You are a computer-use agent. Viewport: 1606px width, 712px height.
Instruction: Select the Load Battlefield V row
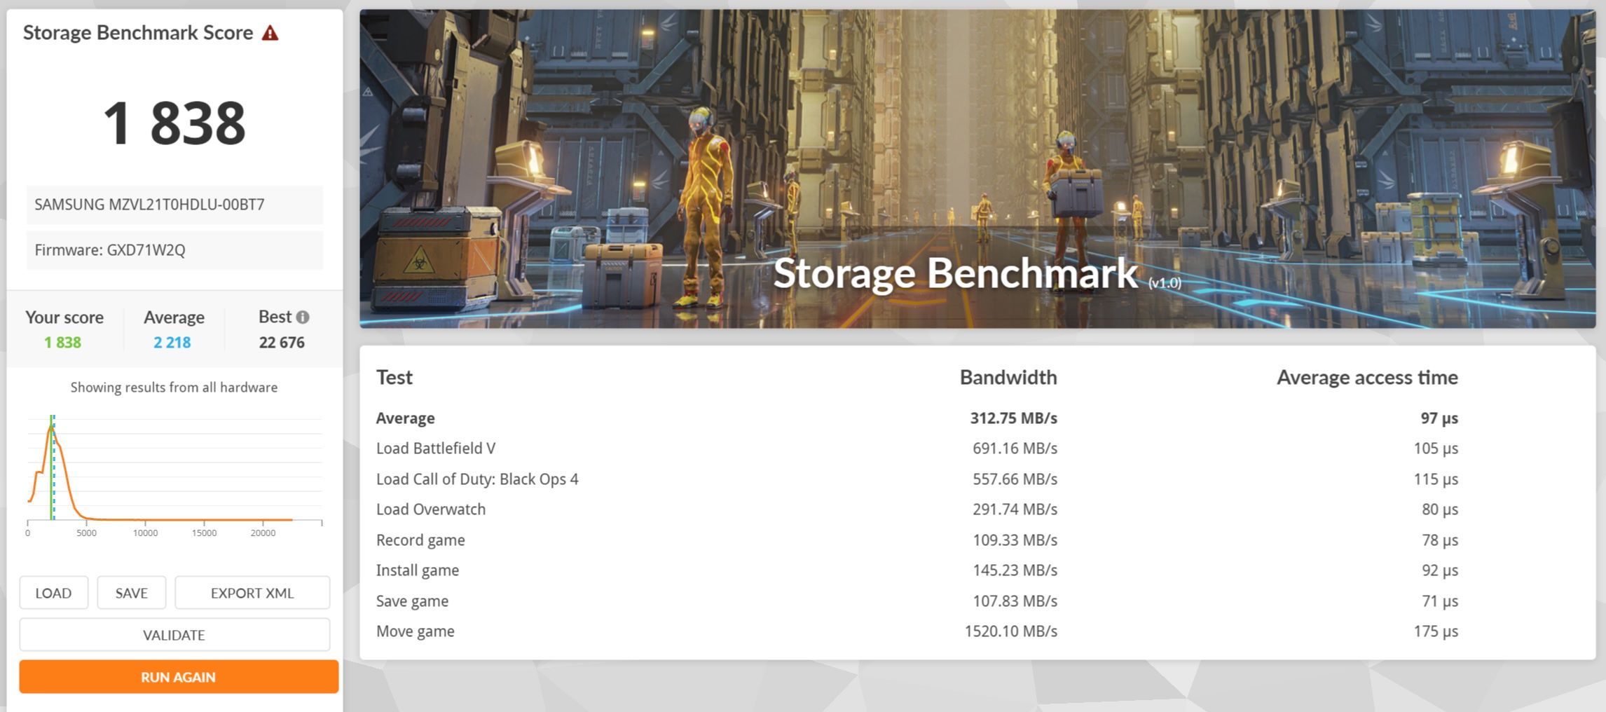point(917,449)
